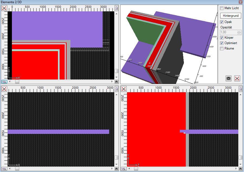The image size is (244, 172).
Task: Click fit-to-view icon in bottom-right ZY view
Action: (124, 89)
